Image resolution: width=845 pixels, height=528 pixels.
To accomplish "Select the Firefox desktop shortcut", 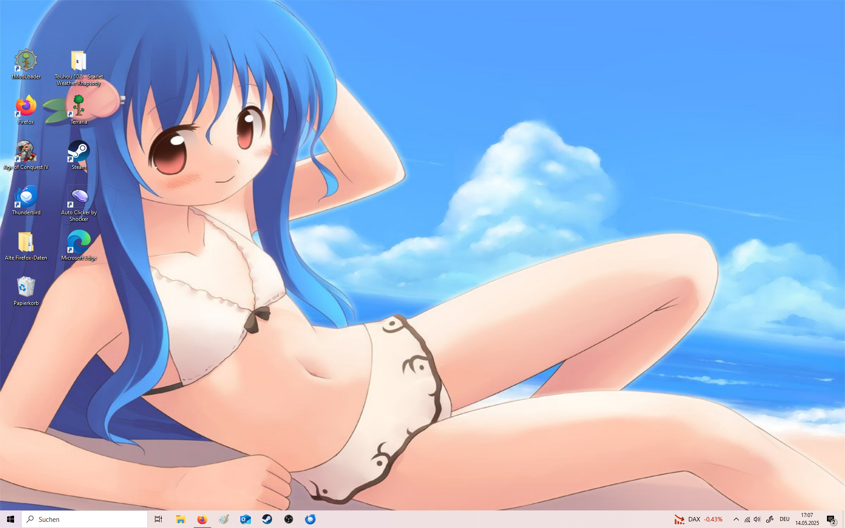I will tap(26, 110).
